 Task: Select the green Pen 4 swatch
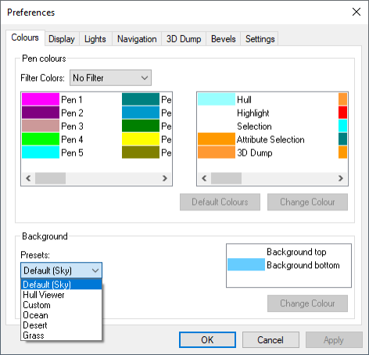[x=41, y=139]
